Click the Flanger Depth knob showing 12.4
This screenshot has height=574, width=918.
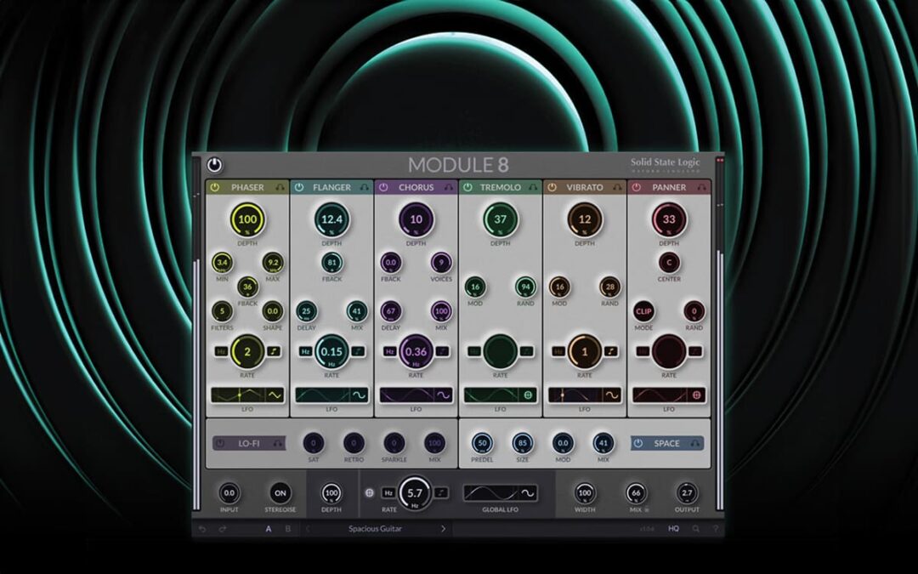(x=332, y=219)
